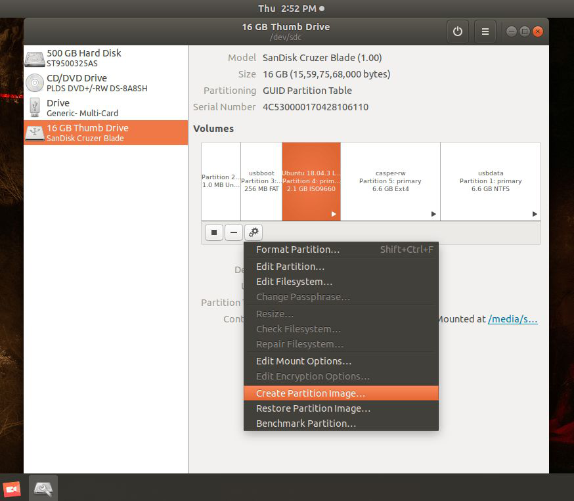The height and width of the screenshot is (501, 574).
Task: Open screen recorder in the taskbar
Action: [12, 489]
